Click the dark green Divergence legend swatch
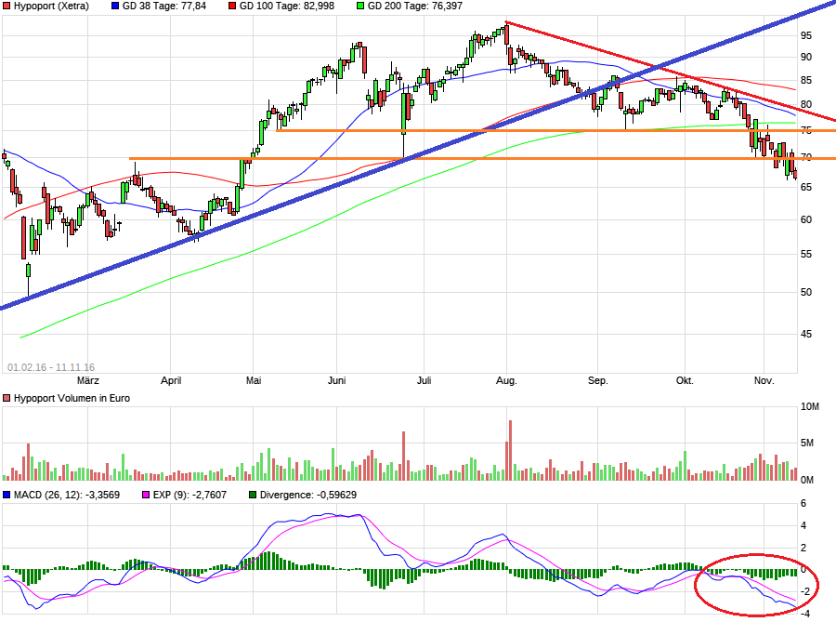 point(253,495)
